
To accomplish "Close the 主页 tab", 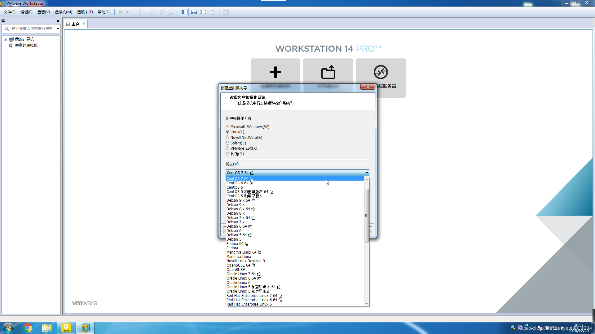I will click(84, 24).
